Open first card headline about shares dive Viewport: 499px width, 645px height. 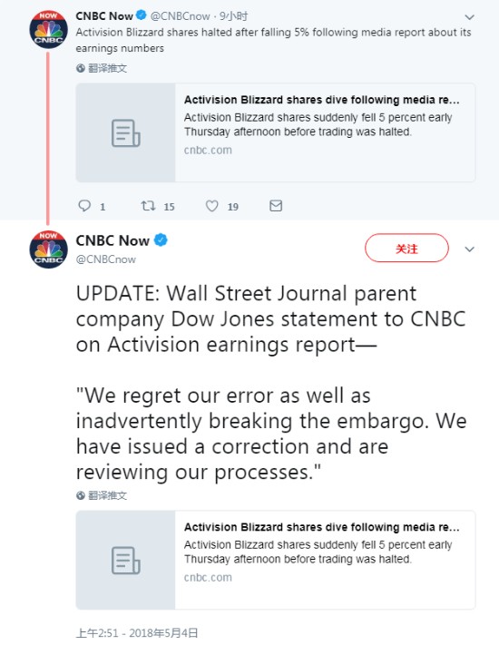coord(322,100)
